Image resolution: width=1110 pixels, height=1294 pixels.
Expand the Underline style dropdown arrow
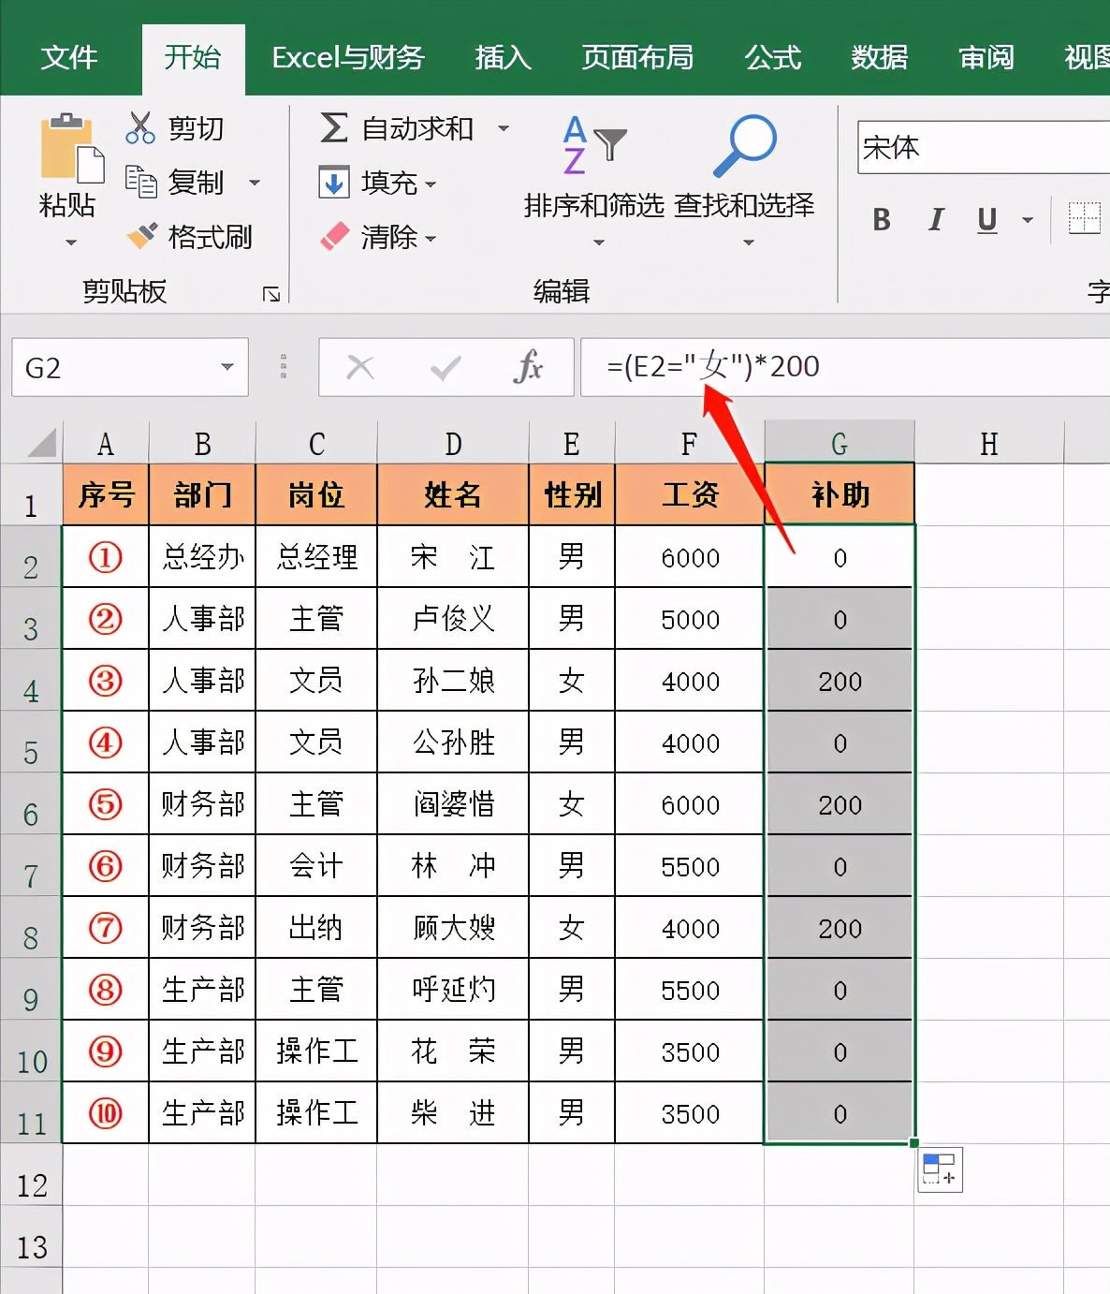pyautogui.click(x=1028, y=221)
